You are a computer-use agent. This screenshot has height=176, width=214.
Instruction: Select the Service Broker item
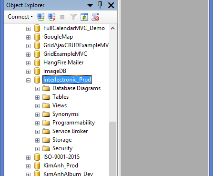pos(70,131)
